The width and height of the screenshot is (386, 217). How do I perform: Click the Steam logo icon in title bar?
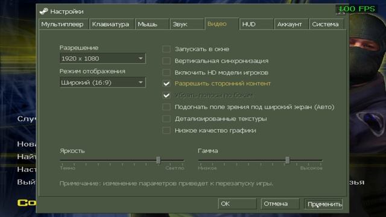click(x=43, y=11)
